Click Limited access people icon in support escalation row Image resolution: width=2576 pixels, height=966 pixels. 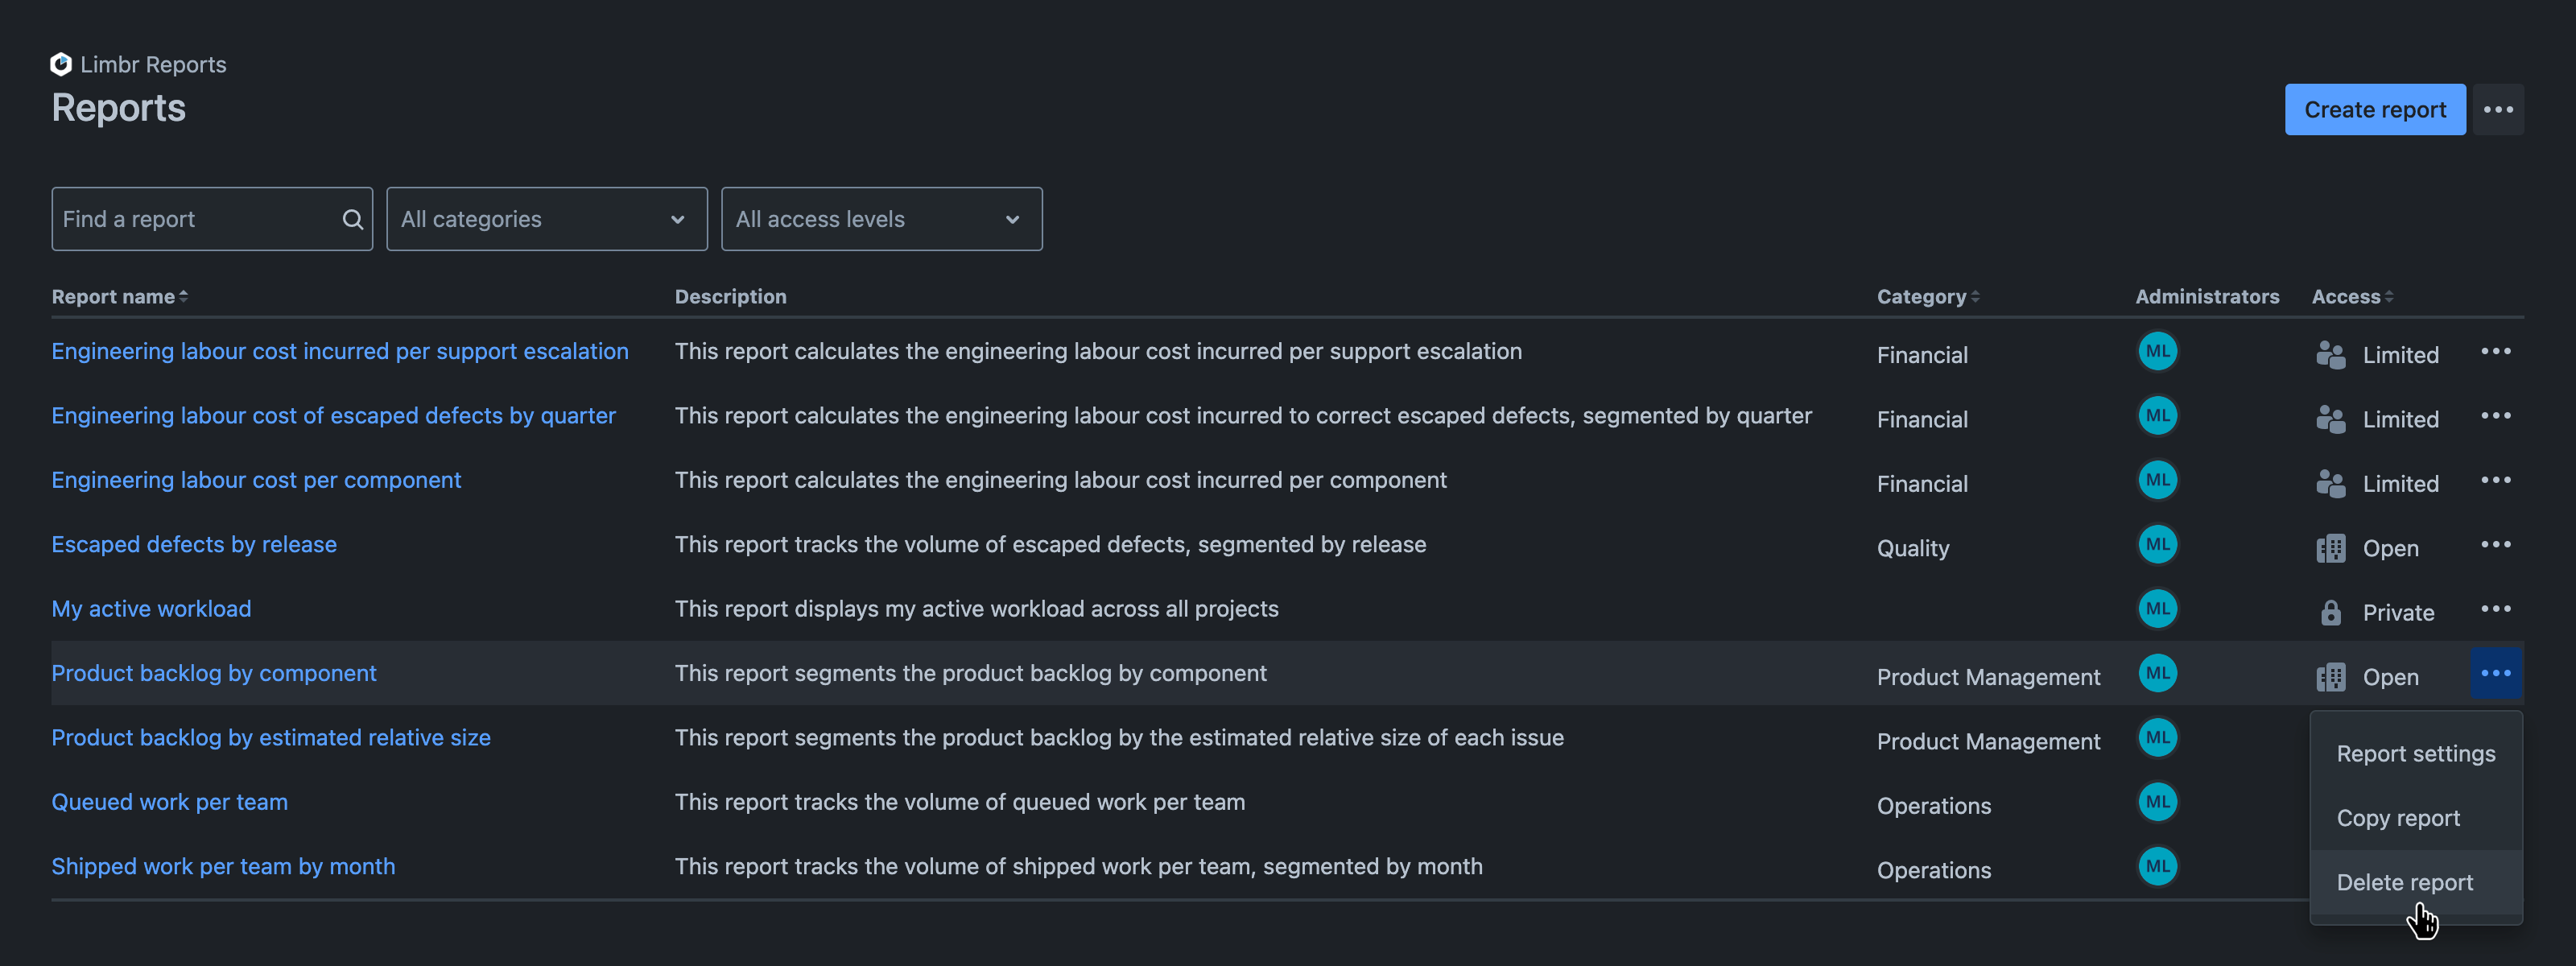[2330, 355]
